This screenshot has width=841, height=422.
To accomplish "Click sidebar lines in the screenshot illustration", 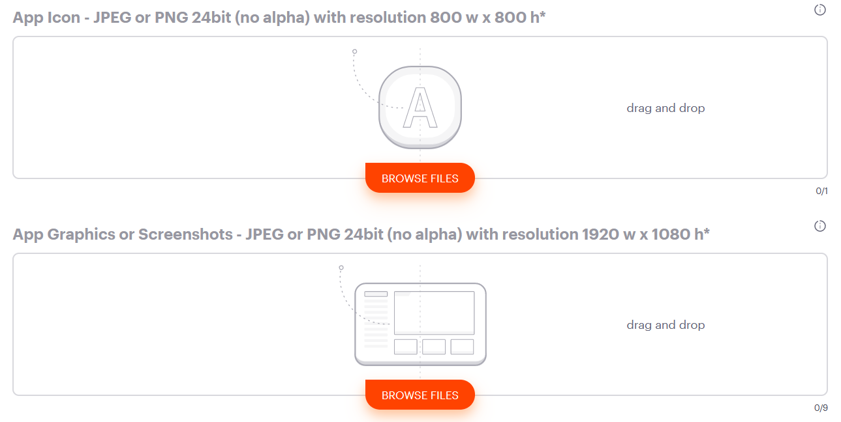I will [x=376, y=320].
